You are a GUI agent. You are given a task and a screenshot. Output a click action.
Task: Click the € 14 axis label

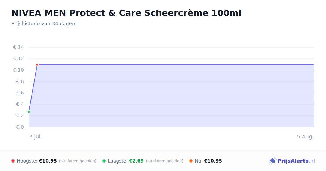point(18,47)
